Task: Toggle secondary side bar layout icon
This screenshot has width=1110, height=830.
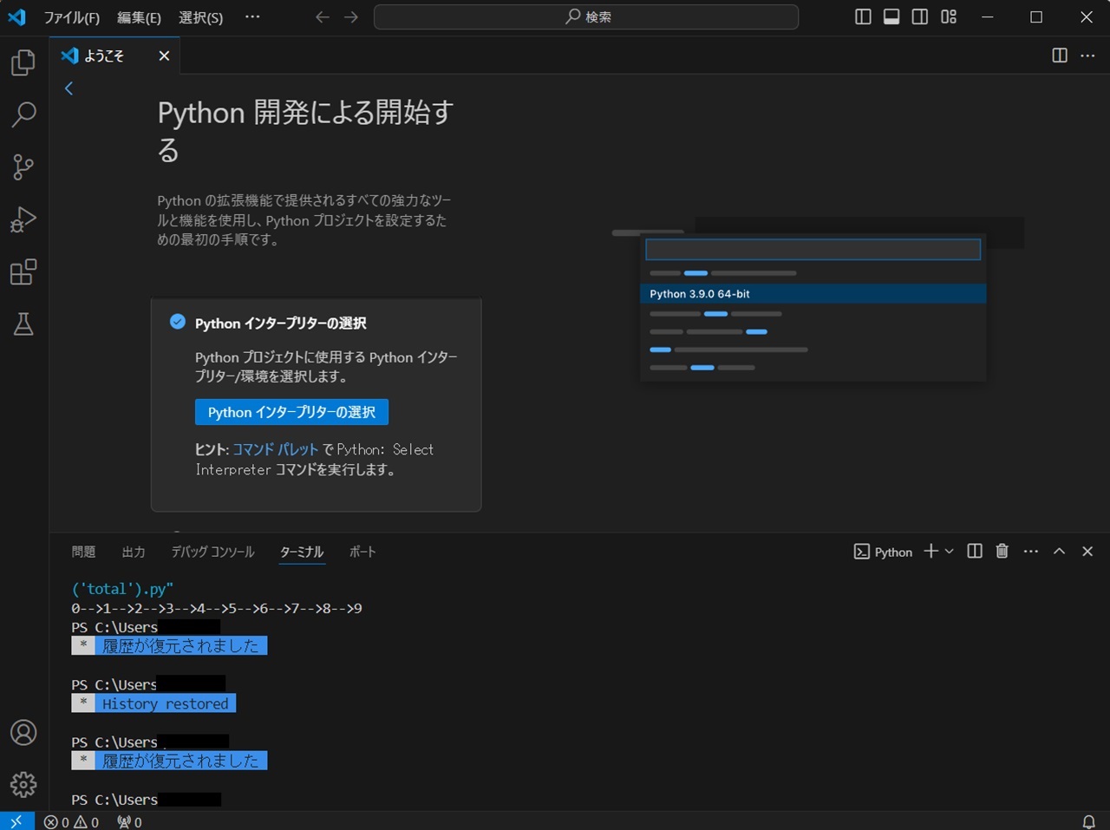Action: [920, 16]
